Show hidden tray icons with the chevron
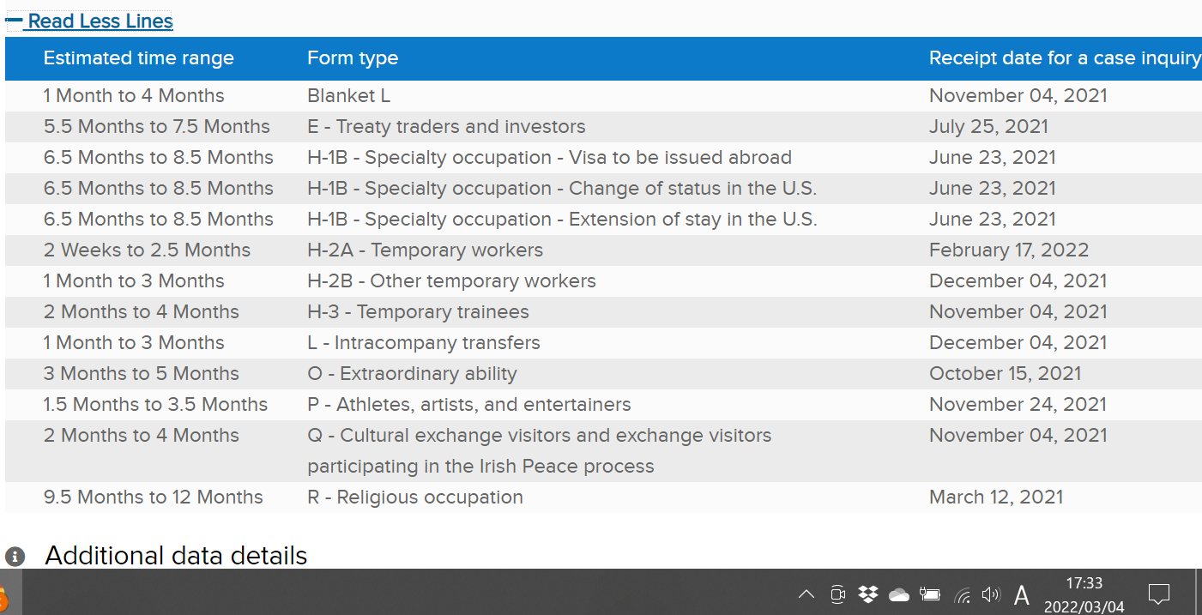 [x=806, y=594]
